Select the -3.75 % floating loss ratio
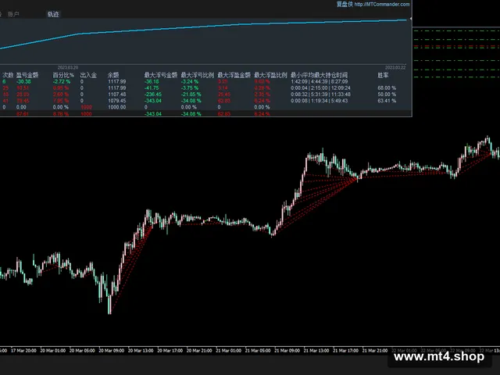 (x=189, y=88)
